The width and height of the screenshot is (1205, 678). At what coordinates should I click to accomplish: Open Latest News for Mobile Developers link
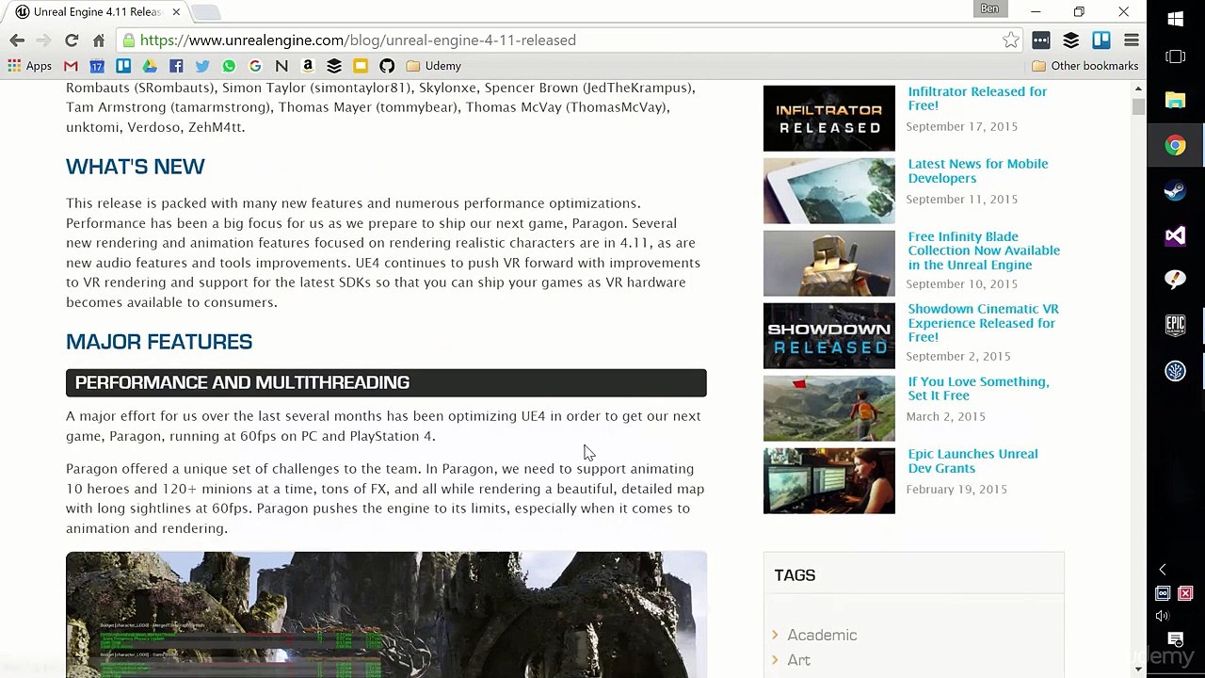click(977, 170)
